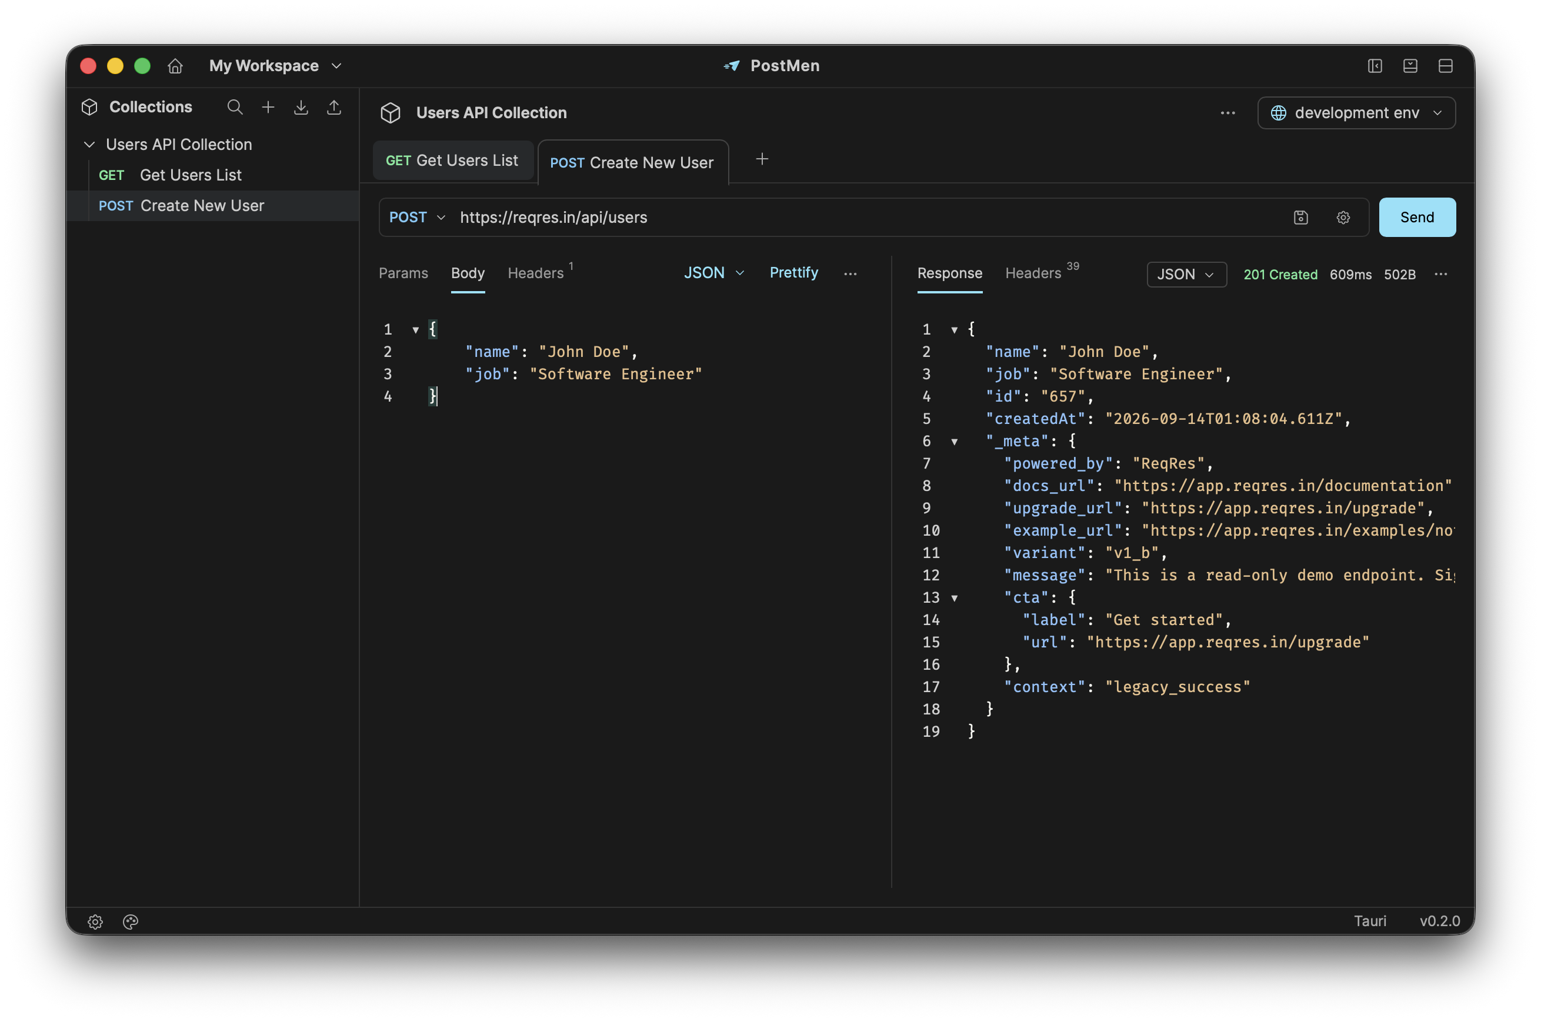Click the "variant": "v1_b" response line
Viewport: 1541px width, 1022px height.
pos(1085,553)
